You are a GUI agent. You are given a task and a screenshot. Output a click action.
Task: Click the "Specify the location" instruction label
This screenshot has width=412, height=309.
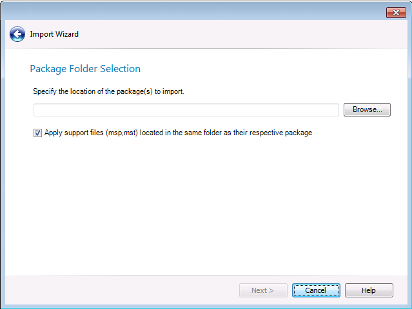click(x=108, y=91)
